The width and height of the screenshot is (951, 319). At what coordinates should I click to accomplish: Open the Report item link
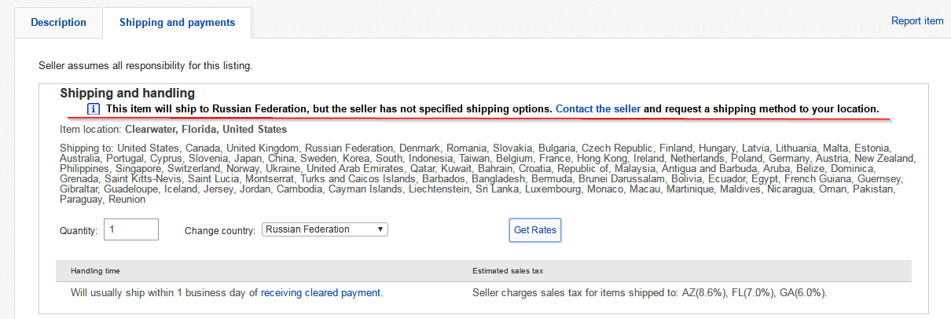pos(917,21)
